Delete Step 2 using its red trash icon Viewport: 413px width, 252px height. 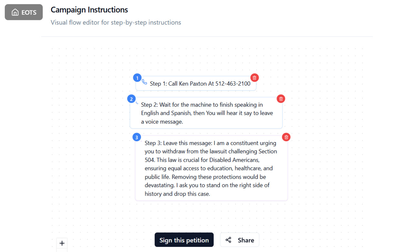pos(281,99)
